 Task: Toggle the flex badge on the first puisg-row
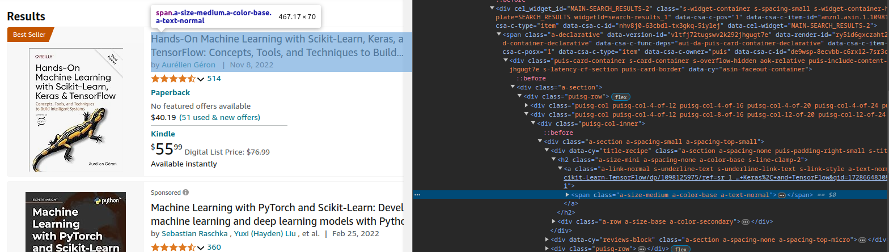[621, 97]
